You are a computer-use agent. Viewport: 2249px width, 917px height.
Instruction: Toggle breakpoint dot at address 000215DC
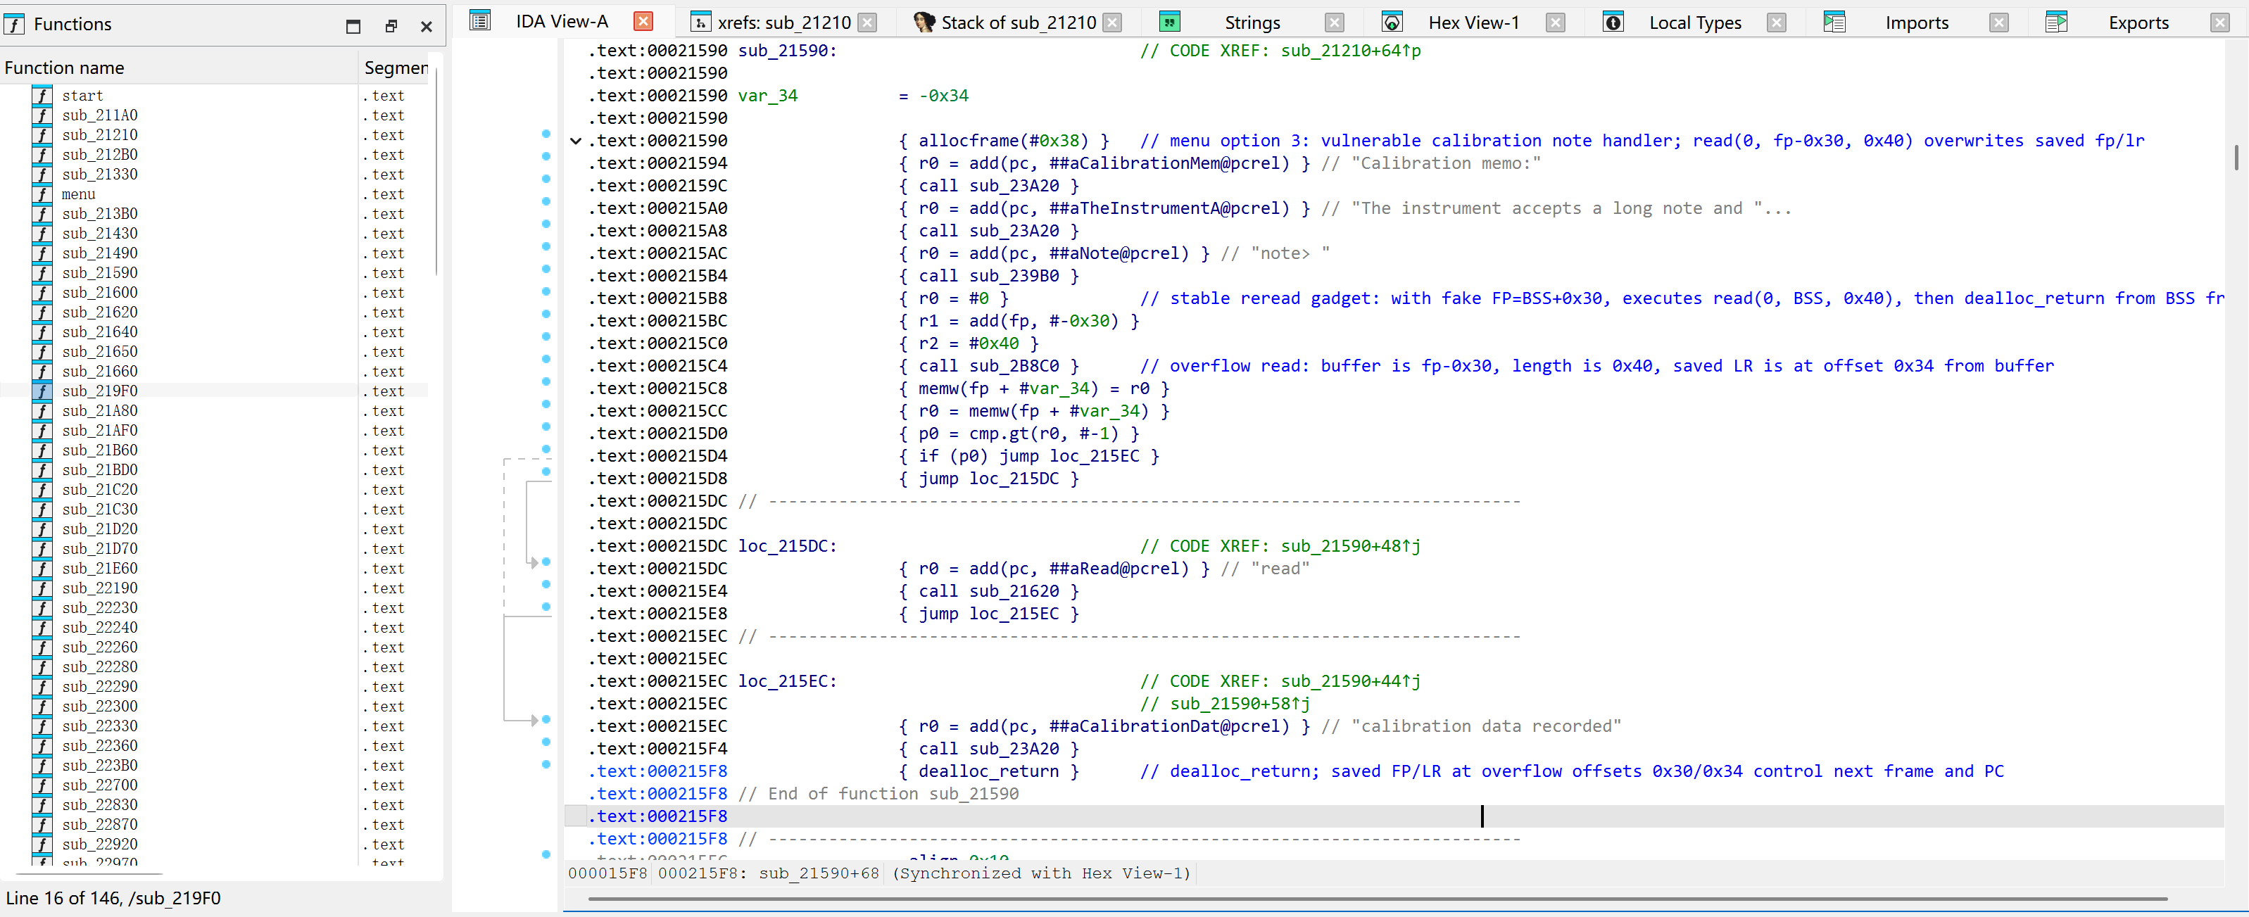click(546, 562)
